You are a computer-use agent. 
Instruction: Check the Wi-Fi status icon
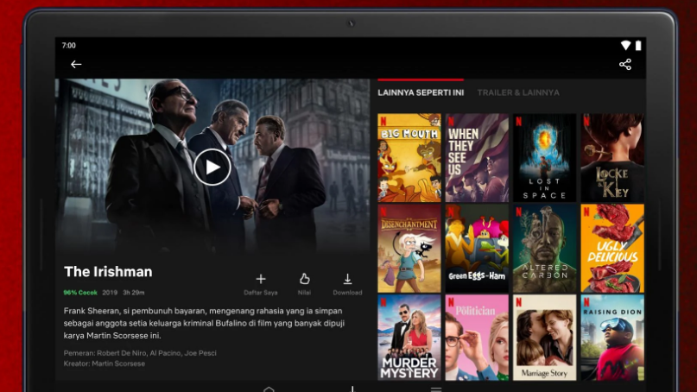click(x=626, y=45)
